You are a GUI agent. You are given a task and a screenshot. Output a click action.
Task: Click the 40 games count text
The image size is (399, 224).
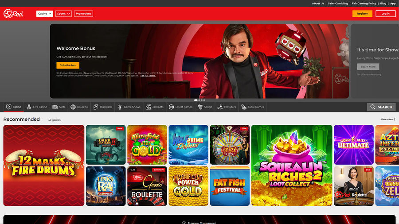[x=54, y=120]
